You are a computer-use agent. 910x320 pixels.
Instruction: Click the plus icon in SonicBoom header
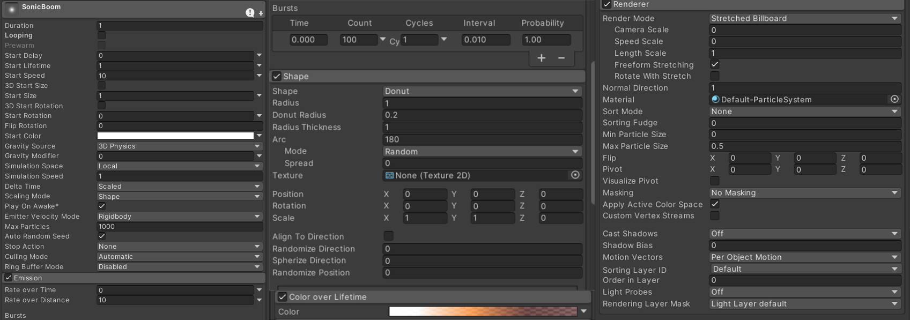[x=261, y=13]
